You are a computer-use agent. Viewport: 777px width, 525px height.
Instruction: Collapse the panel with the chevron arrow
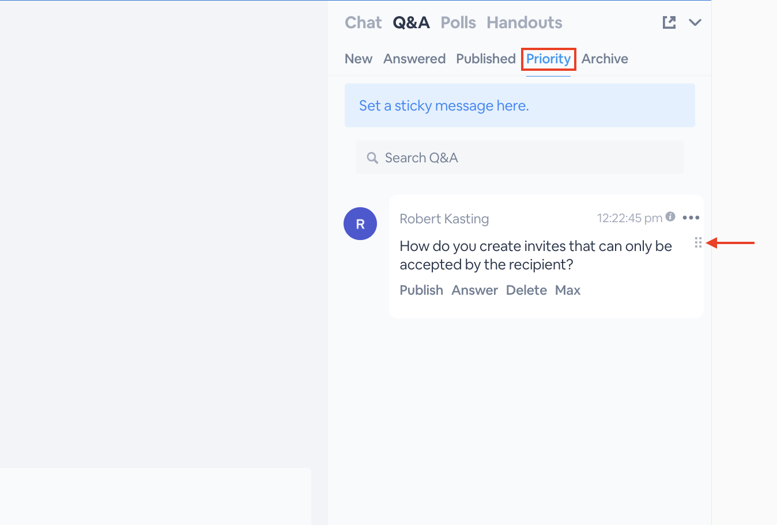[695, 22]
